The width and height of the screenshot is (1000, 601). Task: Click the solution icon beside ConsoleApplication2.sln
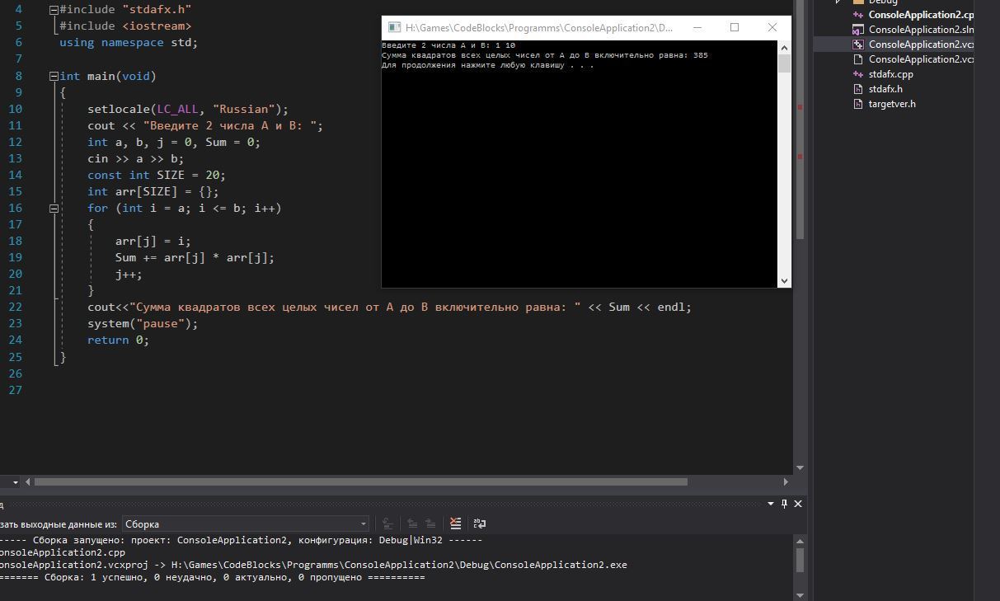tap(858, 30)
